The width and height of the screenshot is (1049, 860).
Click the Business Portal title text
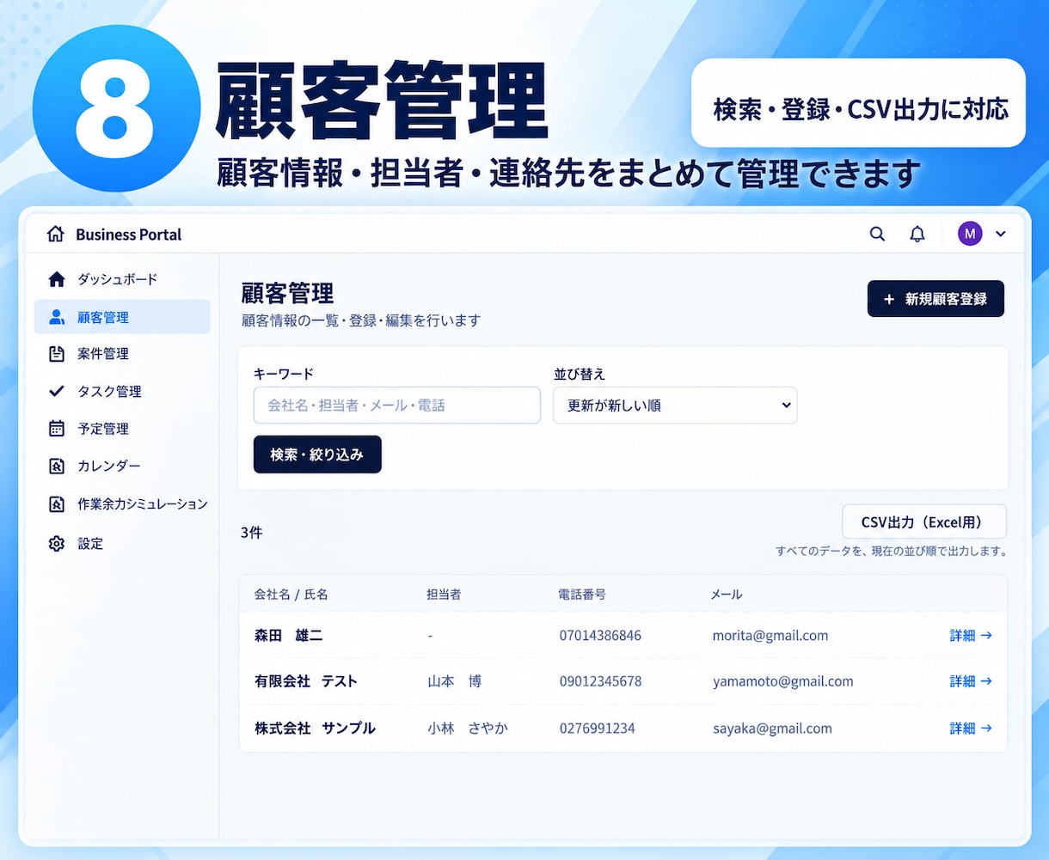tap(129, 235)
